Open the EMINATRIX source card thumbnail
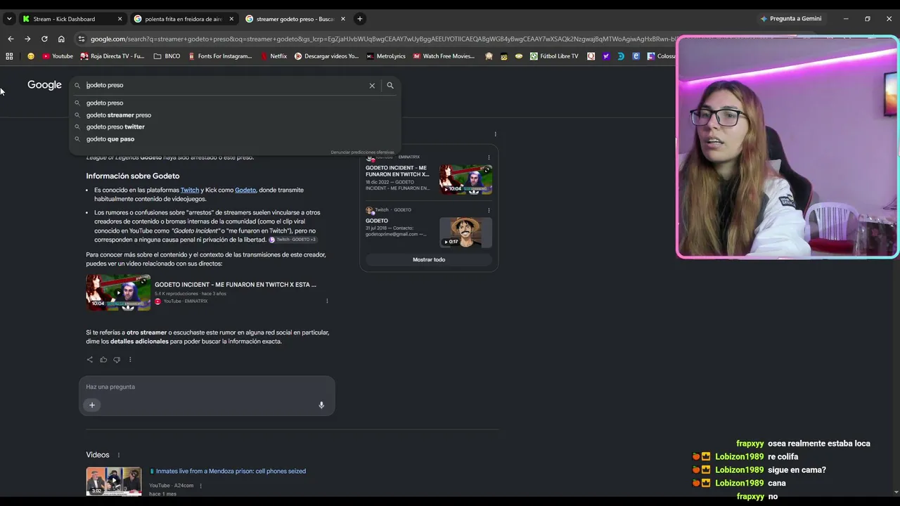The width and height of the screenshot is (900, 506). coord(465,180)
